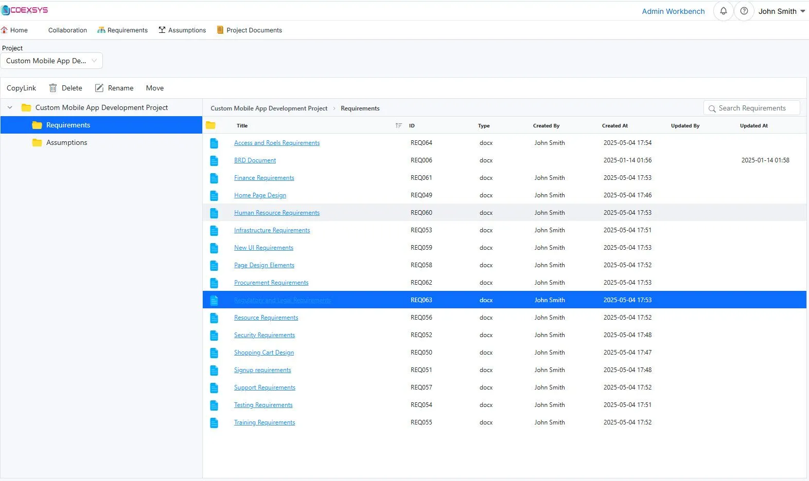809x481 pixels.
Task: Open the John Smith user menu
Action: [x=781, y=11]
